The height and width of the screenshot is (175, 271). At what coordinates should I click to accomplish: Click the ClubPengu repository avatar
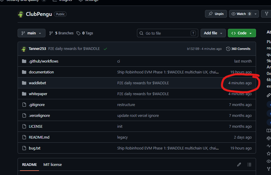coord(21,14)
